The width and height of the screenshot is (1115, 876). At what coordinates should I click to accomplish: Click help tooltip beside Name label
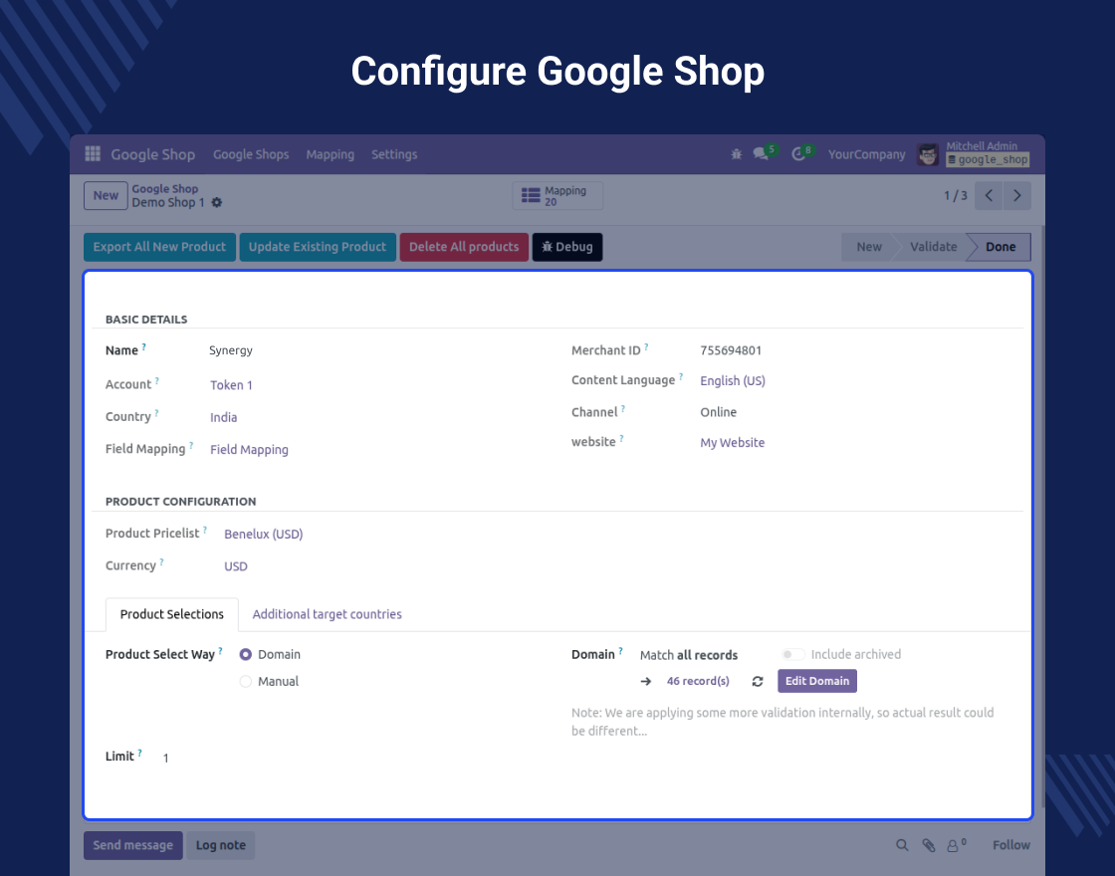click(143, 347)
